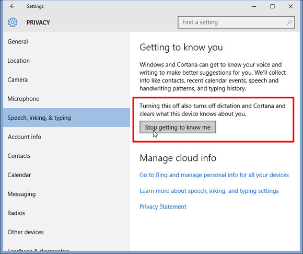Close the Settings window
Viewport: 303px width, 254px height.
click(x=290, y=6)
